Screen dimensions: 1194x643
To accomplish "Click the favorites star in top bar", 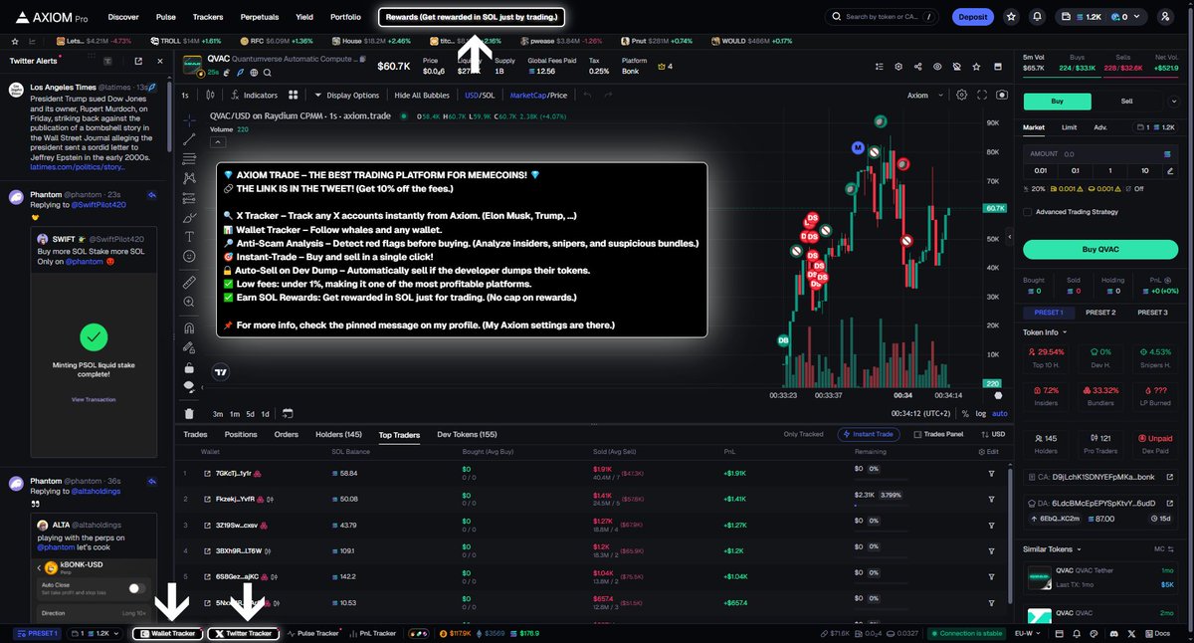I will (x=1011, y=17).
